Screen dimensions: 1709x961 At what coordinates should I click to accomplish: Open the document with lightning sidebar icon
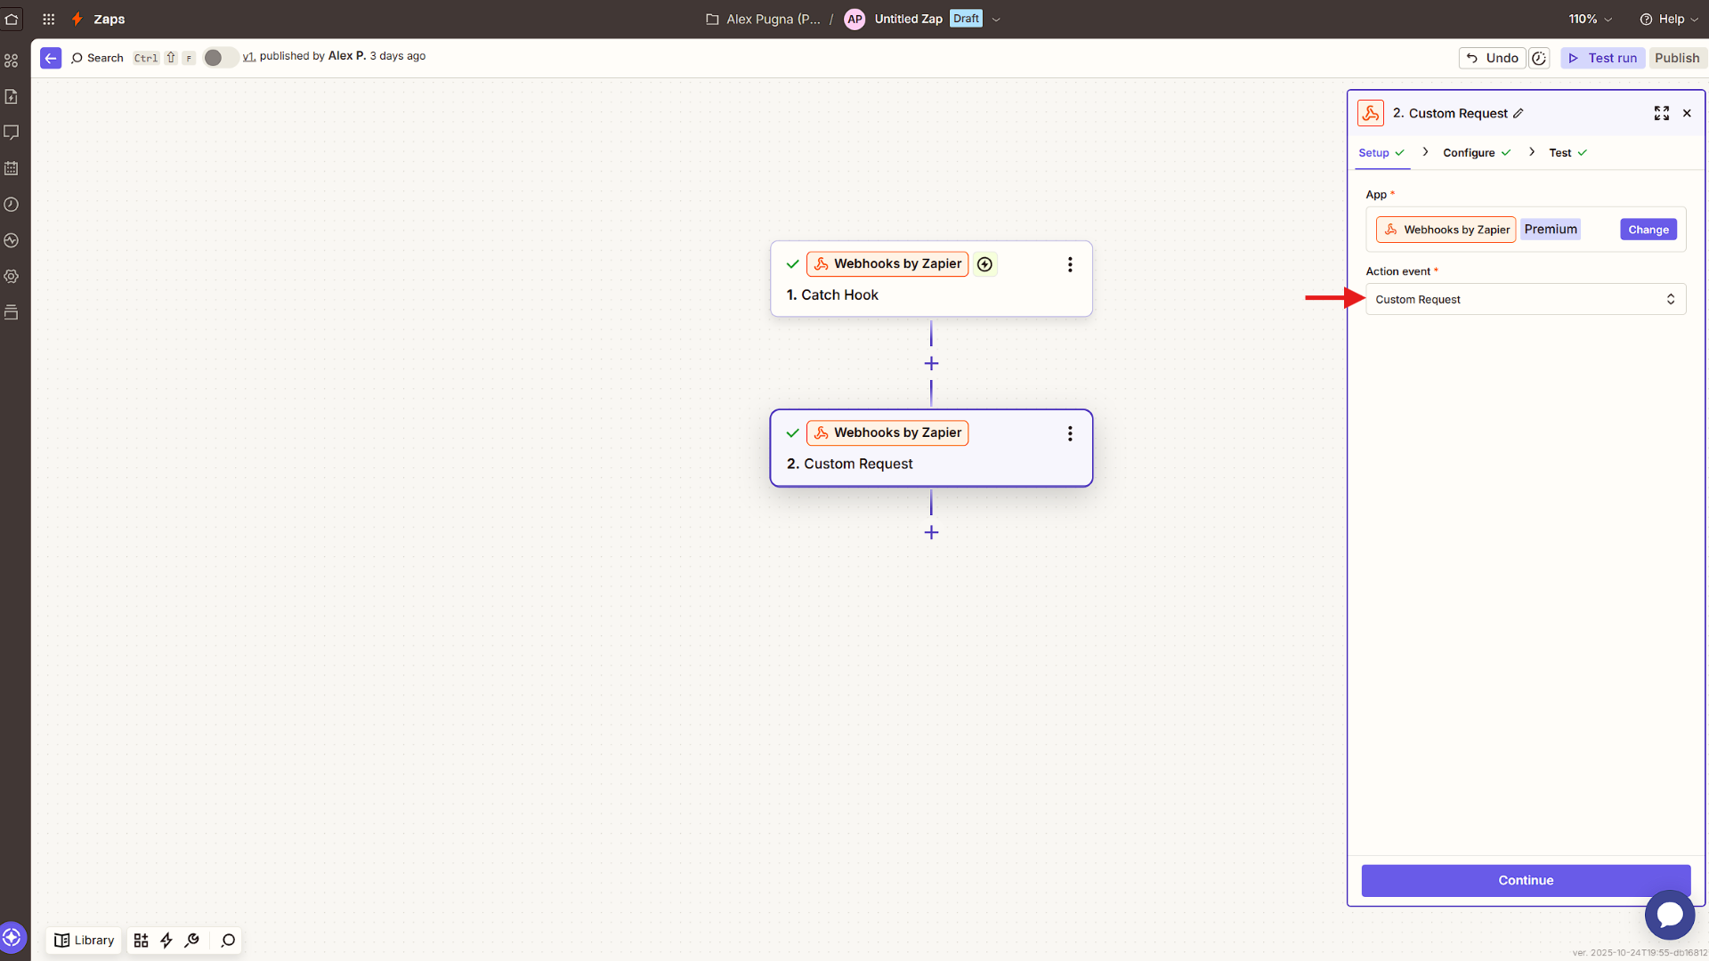[12, 96]
